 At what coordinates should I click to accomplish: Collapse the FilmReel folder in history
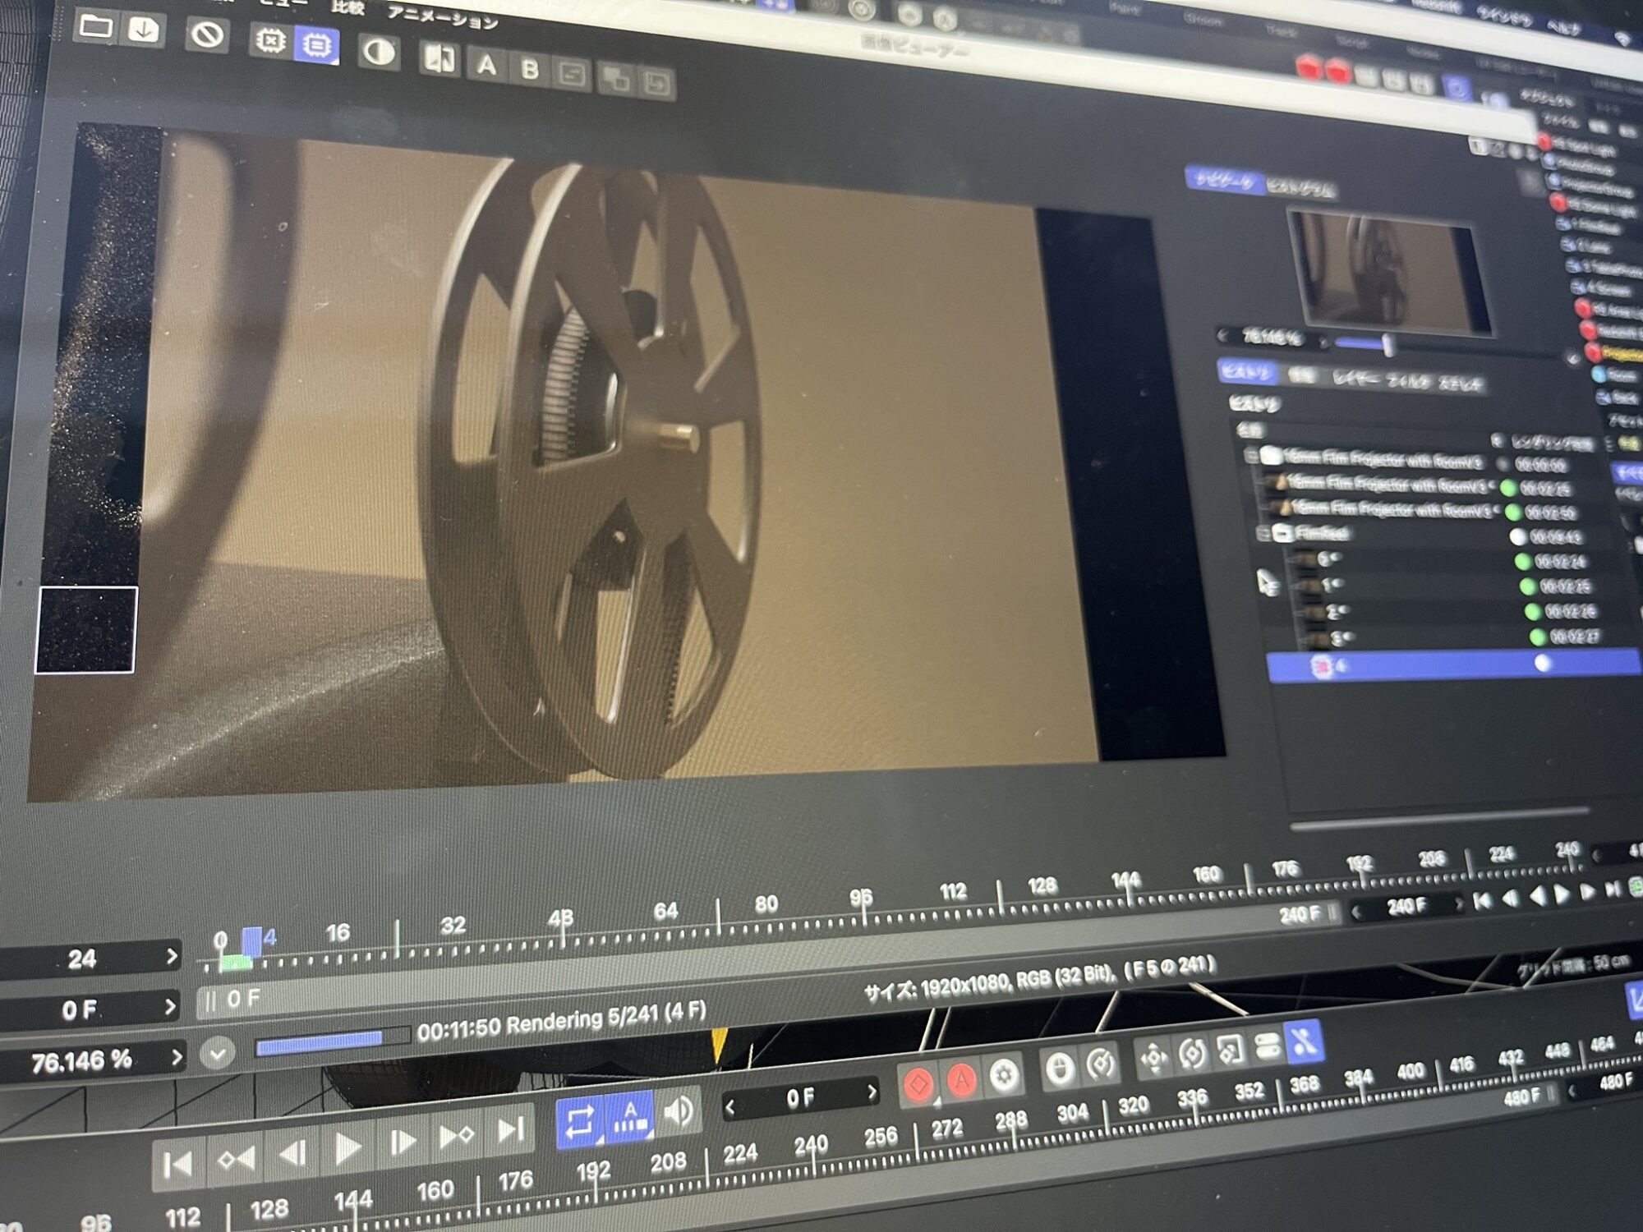[1264, 534]
